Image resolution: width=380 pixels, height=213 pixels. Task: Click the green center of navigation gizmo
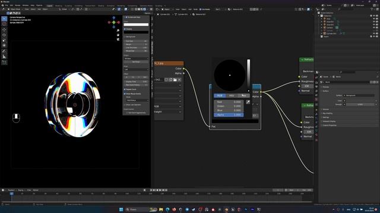click(113, 22)
